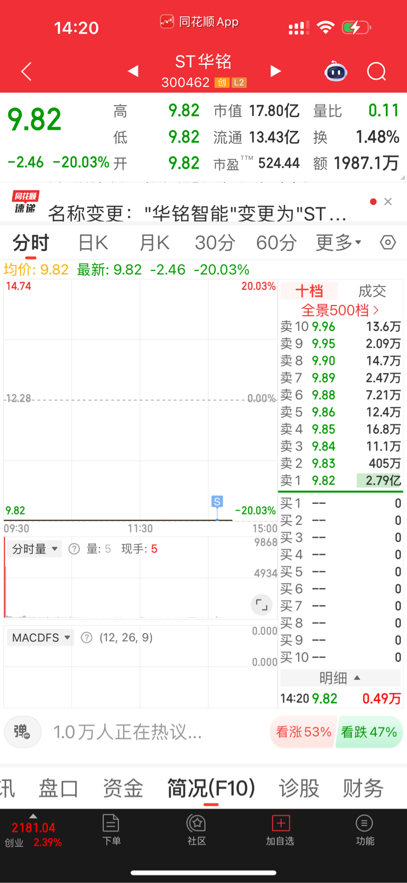The image size is (407, 883).
Task: Tap the Wi-Fi status icon
Action: 325,27
